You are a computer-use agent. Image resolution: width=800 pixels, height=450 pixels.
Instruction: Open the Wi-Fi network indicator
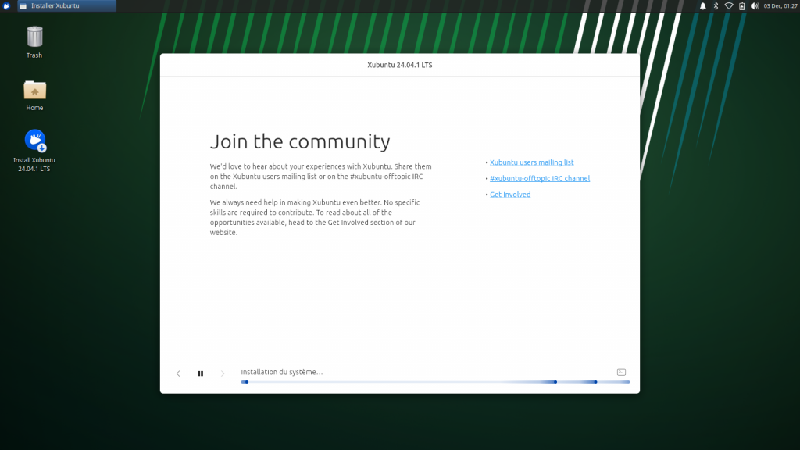click(x=729, y=5)
